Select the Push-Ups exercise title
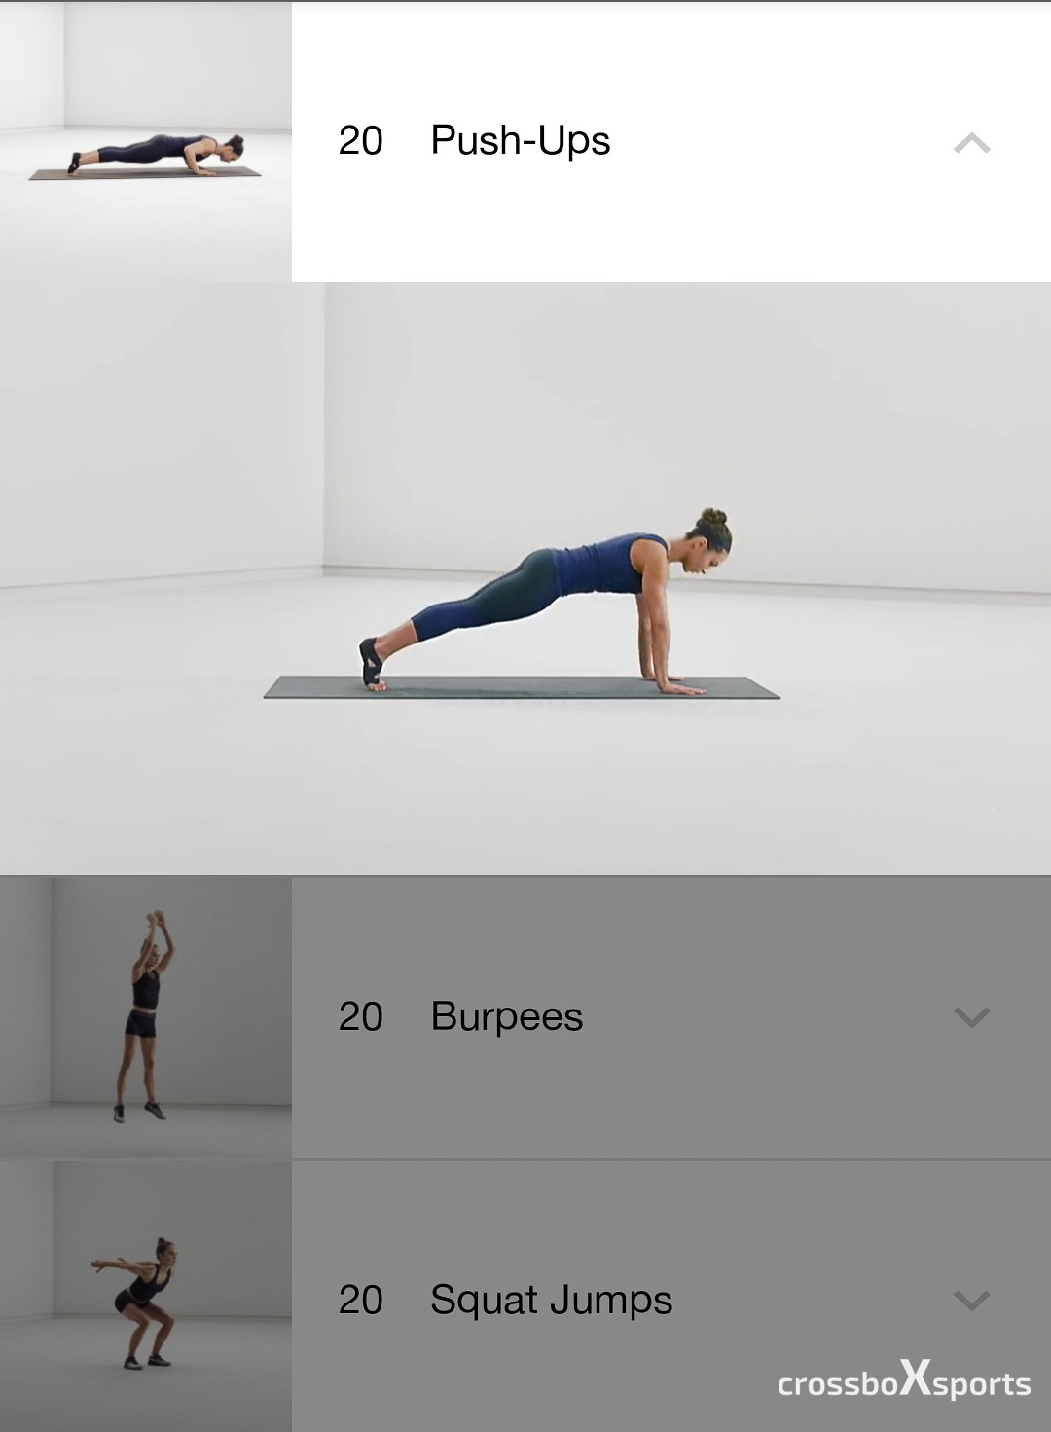The height and width of the screenshot is (1432, 1051). tap(521, 142)
